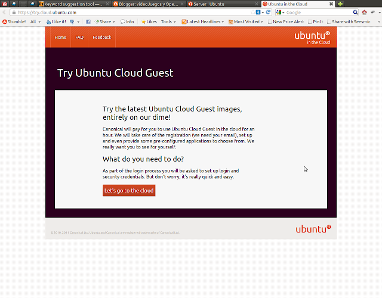This screenshot has width=382, height=298.
Task: Click the Info speech bubble button
Action: pos(127,21)
